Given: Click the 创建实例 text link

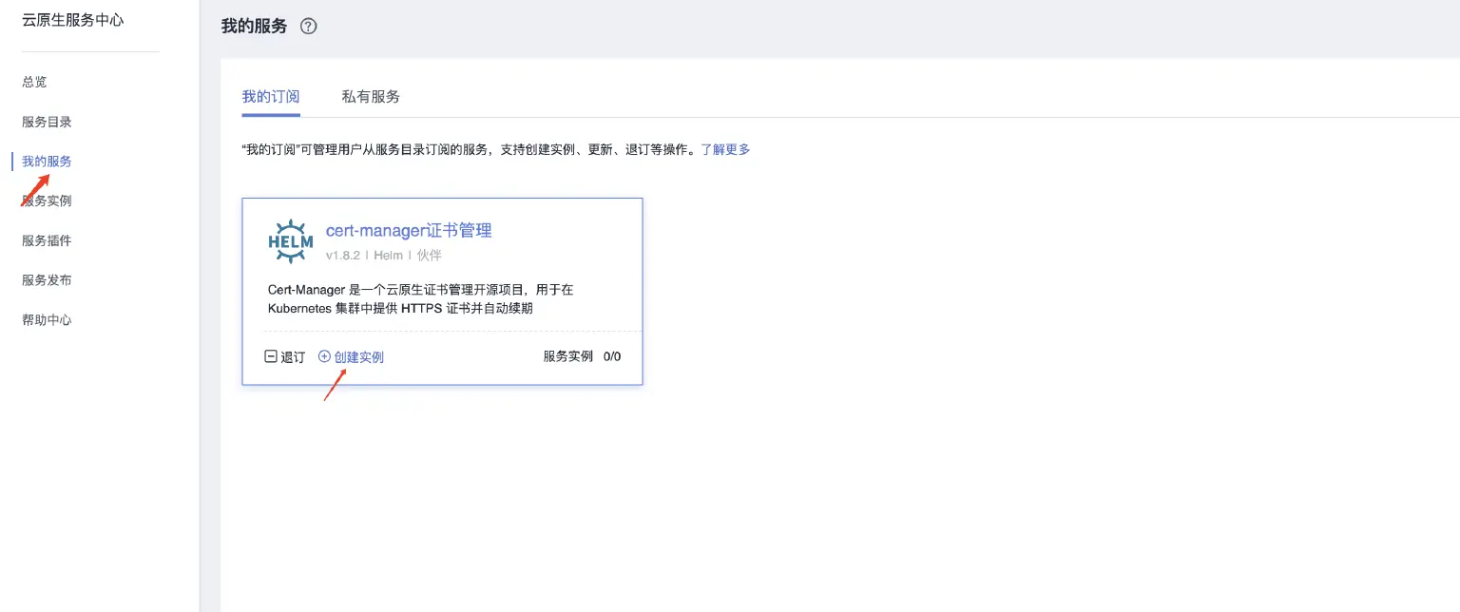Looking at the screenshot, I should [359, 357].
